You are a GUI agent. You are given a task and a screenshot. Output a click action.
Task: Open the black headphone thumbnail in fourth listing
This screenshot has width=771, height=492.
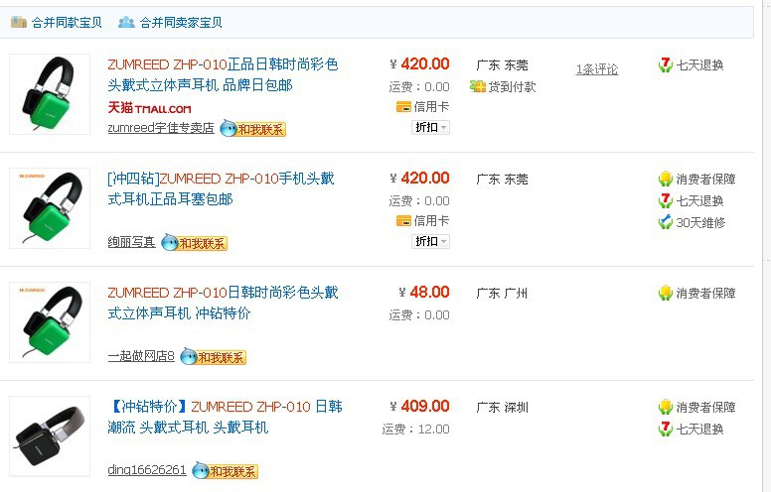pyautogui.click(x=50, y=436)
